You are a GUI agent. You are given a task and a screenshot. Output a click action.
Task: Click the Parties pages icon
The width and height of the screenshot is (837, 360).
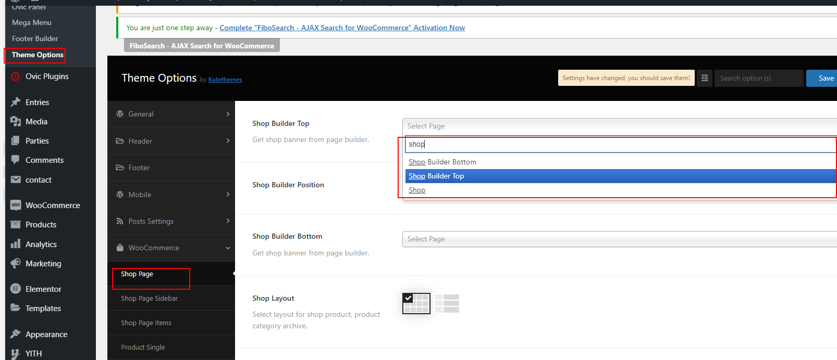point(16,141)
